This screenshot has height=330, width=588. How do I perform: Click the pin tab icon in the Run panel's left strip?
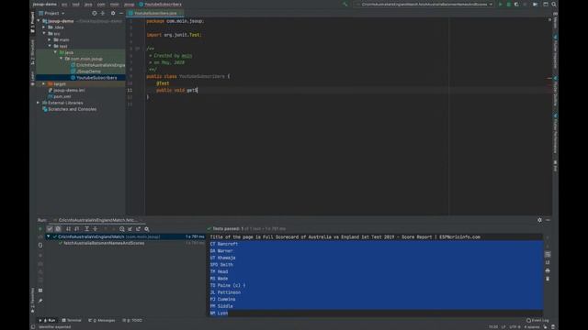[40, 301]
